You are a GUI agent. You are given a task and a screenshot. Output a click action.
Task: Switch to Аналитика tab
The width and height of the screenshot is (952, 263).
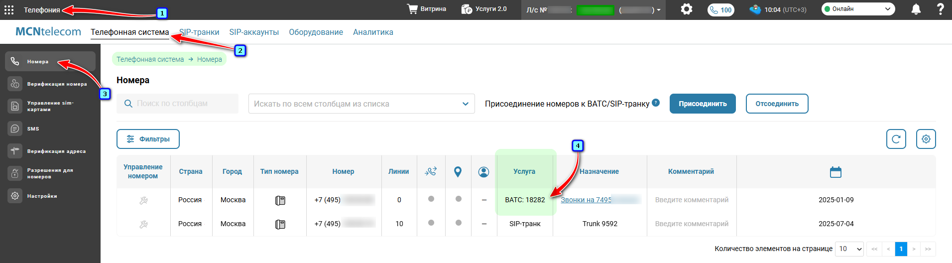click(373, 32)
